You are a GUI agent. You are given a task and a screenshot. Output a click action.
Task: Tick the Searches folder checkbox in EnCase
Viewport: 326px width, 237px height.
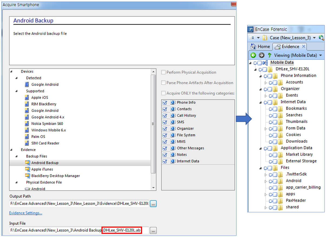point(275,115)
